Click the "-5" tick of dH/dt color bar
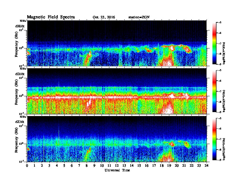The image size is (246, 190). coord(220,23)
